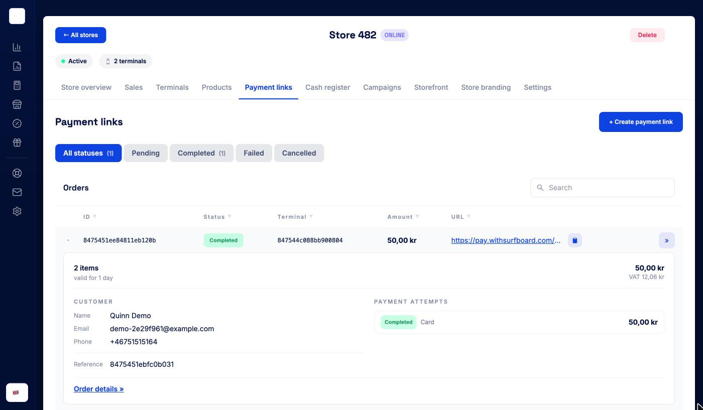Filter orders by Pending status
The width and height of the screenshot is (703, 410).
point(146,153)
